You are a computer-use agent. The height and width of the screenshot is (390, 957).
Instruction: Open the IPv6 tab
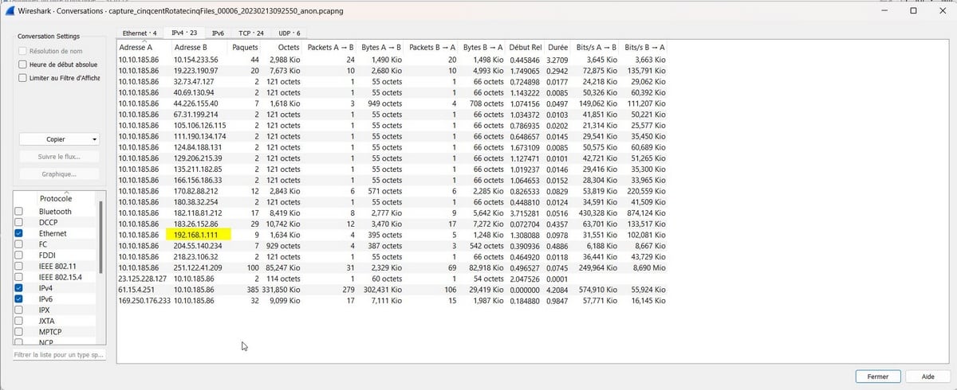(x=218, y=33)
